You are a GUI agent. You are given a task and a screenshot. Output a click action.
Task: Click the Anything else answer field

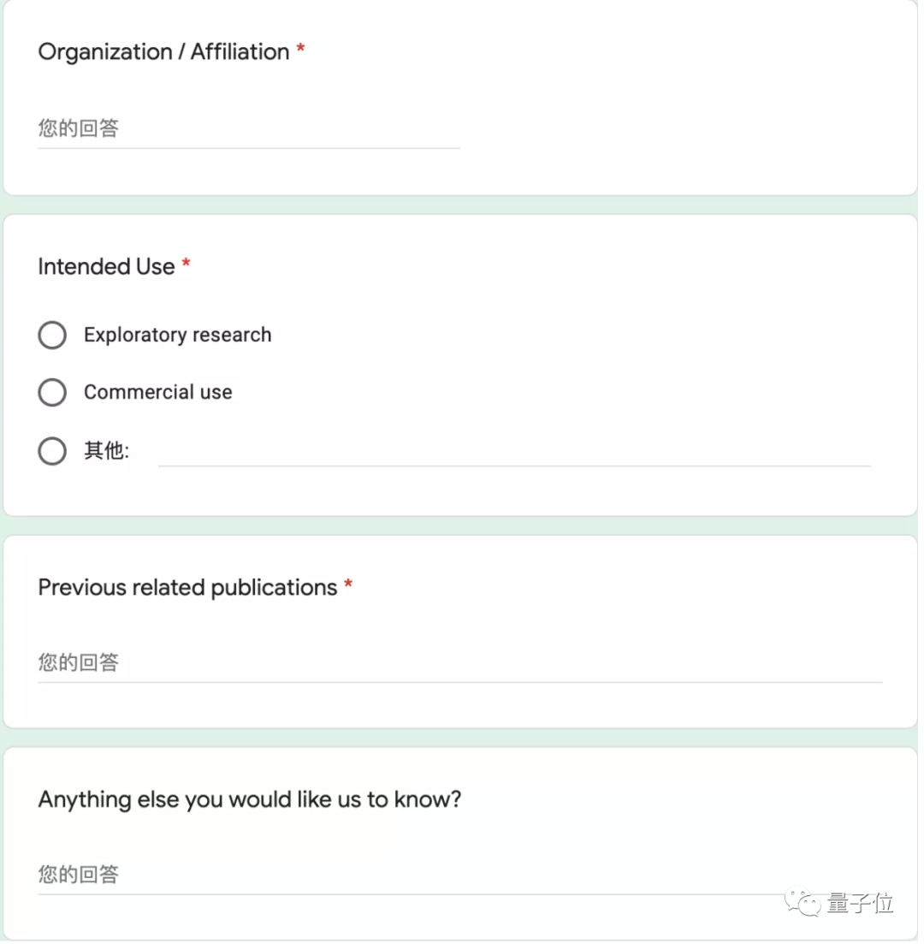(394, 875)
